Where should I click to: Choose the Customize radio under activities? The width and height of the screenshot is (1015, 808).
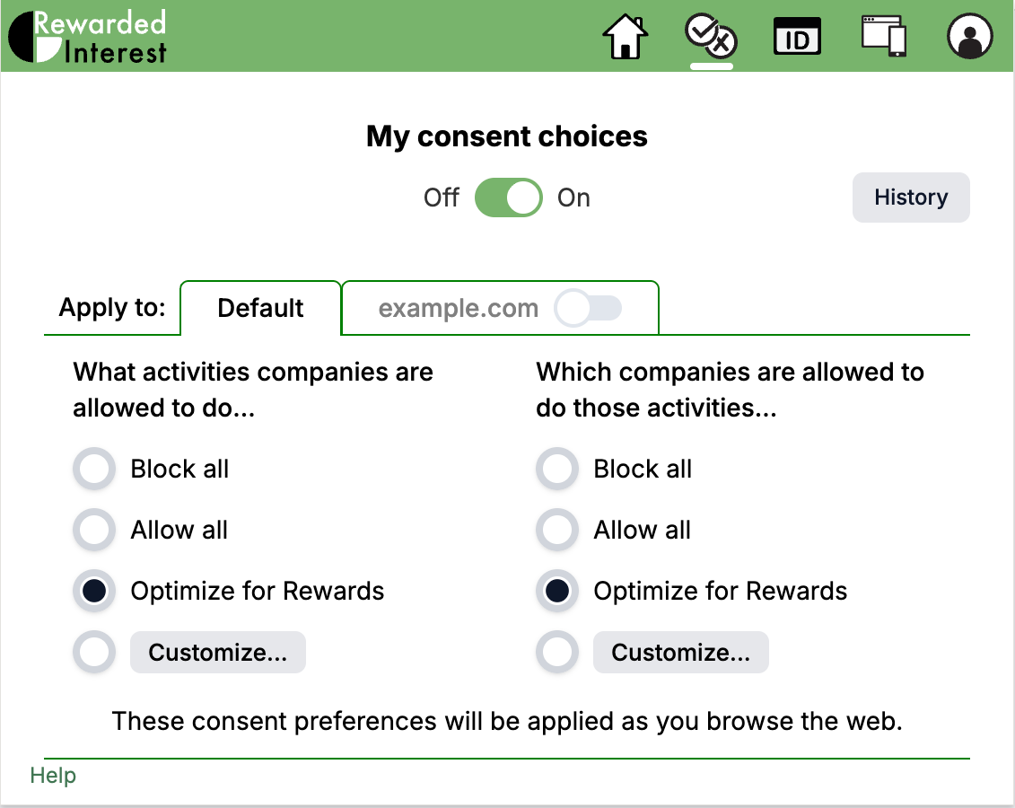point(94,652)
